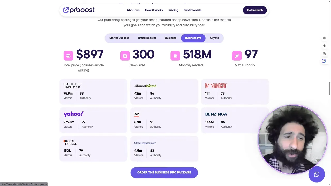Click the 'Total price (includes article writing)' label
The width and height of the screenshot is (331, 186).
click(x=84, y=68)
